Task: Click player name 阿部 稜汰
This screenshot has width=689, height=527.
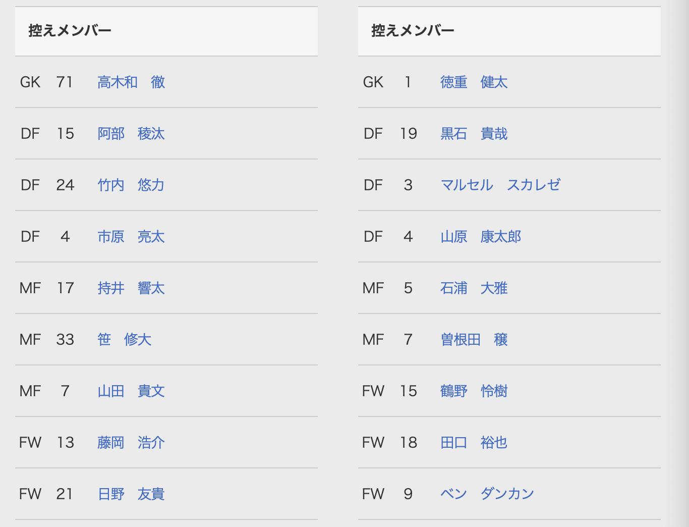Action: (131, 134)
